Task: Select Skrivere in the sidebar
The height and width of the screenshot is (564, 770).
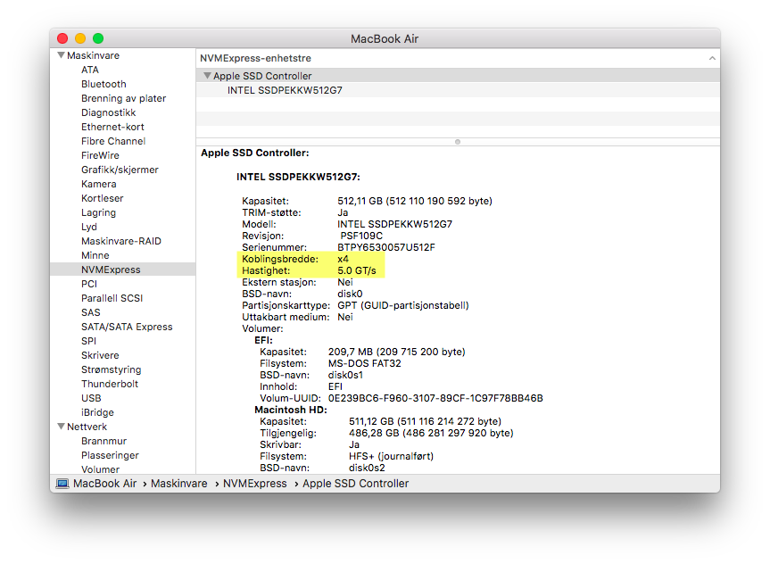Action: pyautogui.click(x=100, y=354)
